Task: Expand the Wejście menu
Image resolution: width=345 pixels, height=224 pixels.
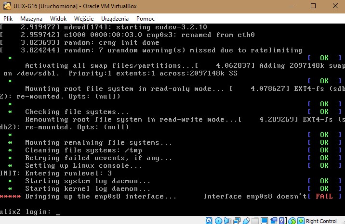Action: click(x=84, y=18)
